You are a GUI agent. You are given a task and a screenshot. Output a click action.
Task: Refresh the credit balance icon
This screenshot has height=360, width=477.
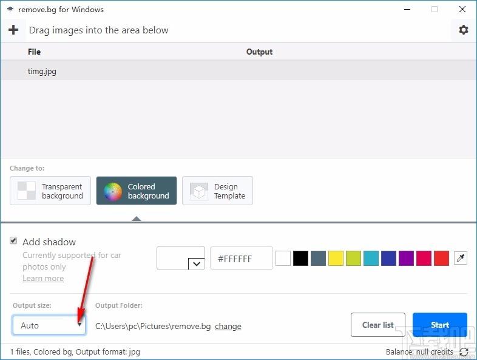[464, 352]
